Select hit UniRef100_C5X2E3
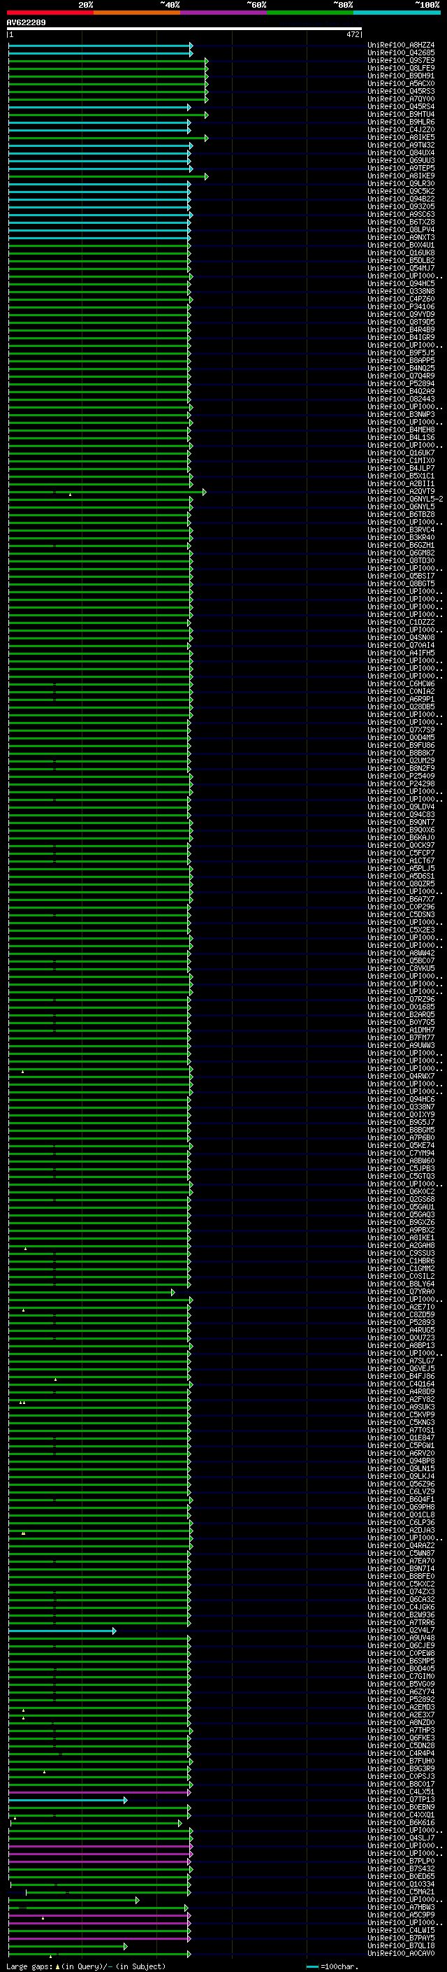447x1972 pixels. pos(401,930)
